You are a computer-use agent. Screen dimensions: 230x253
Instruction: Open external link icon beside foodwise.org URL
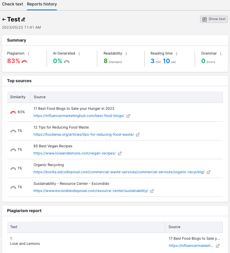coord(138,135)
